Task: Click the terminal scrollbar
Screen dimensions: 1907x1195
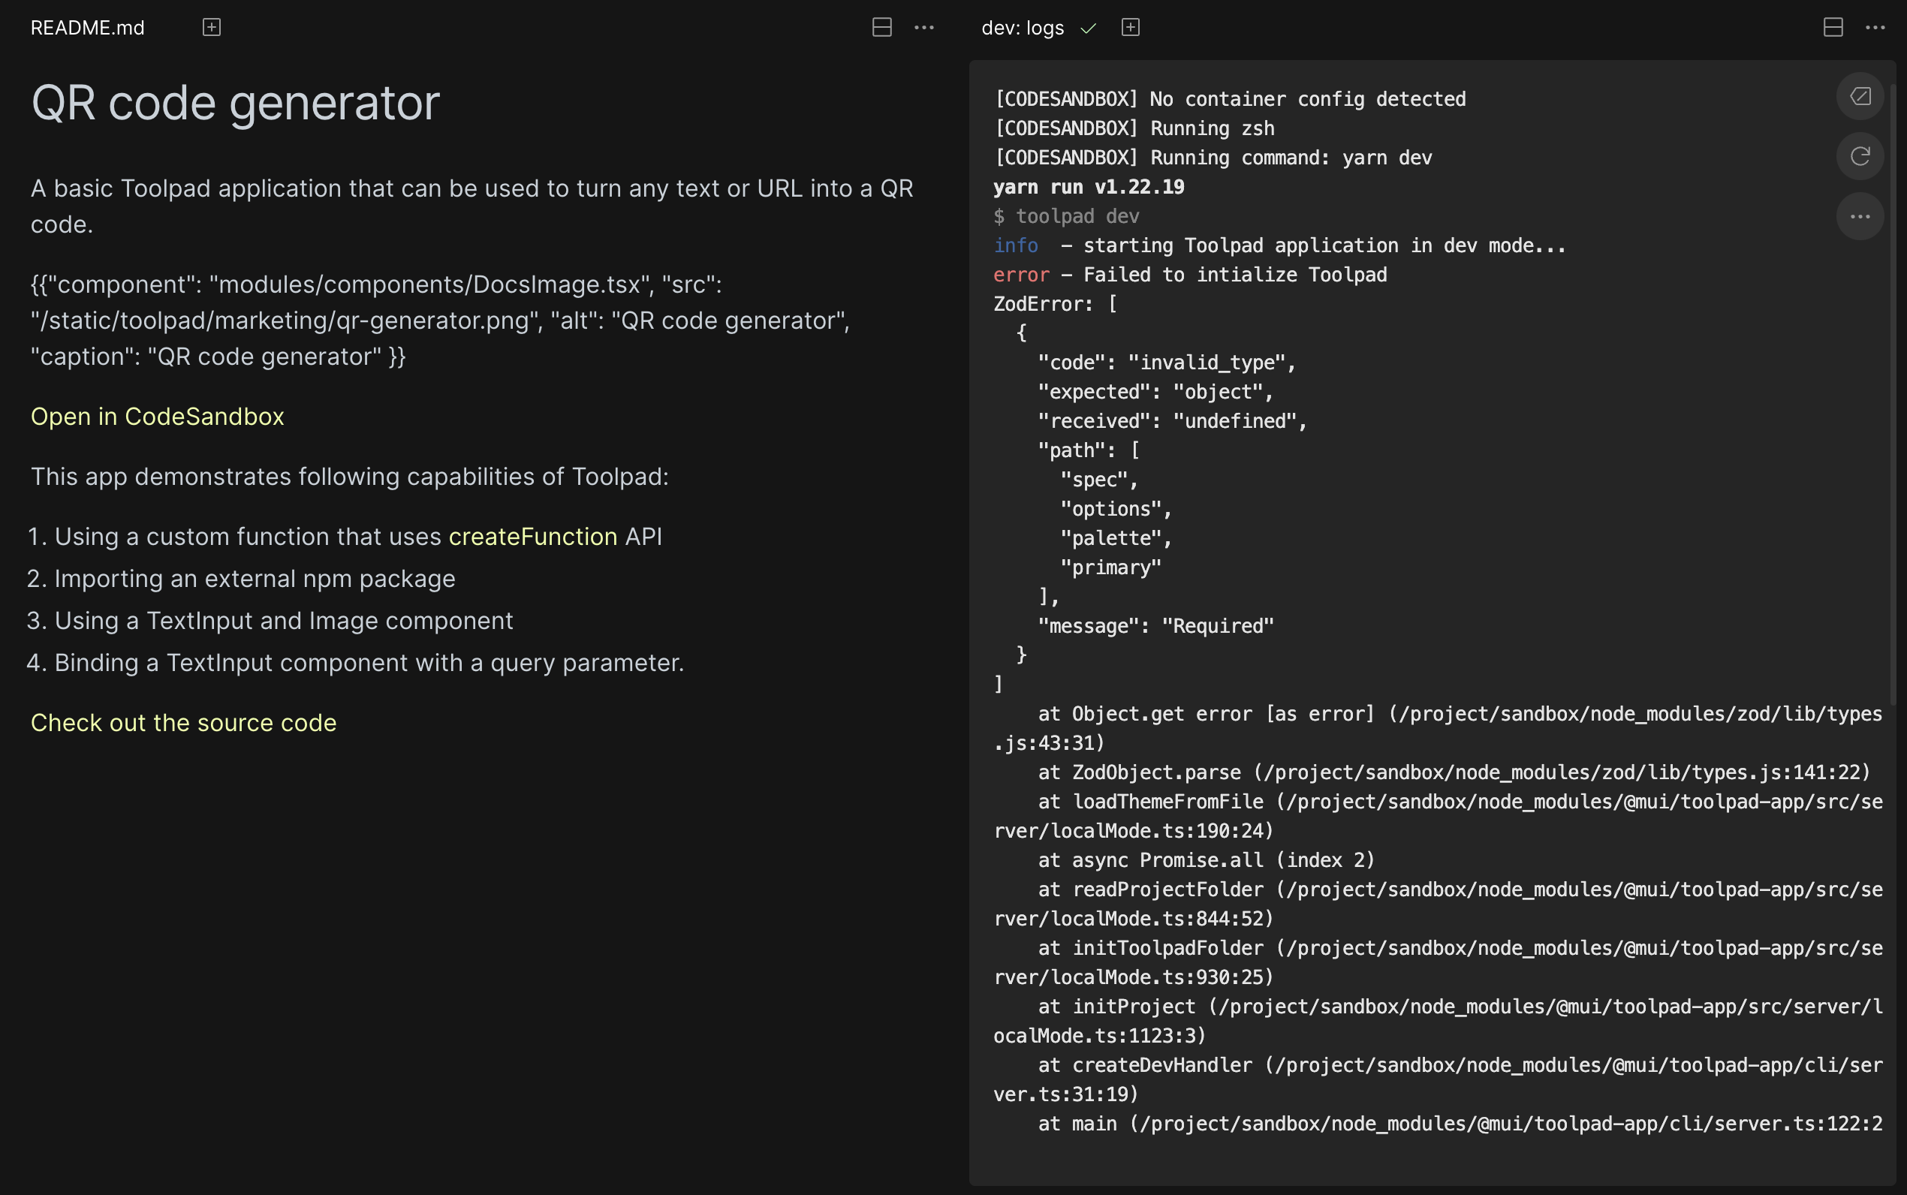Action: [1894, 395]
